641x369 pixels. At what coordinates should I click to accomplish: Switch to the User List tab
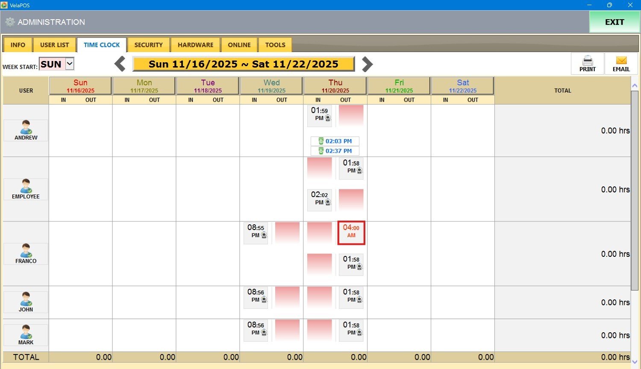[54, 45]
